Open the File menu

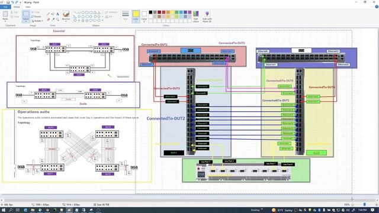pos(5,7)
